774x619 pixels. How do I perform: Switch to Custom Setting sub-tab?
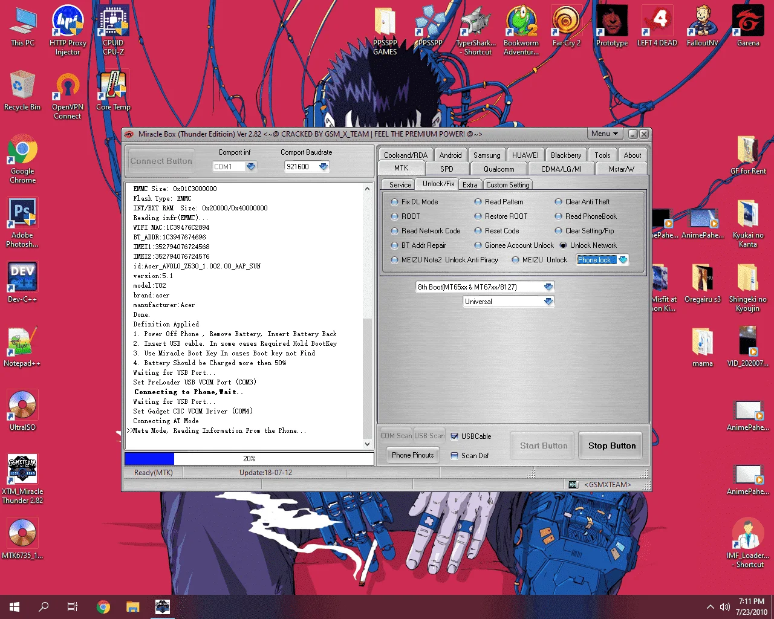pos(508,185)
